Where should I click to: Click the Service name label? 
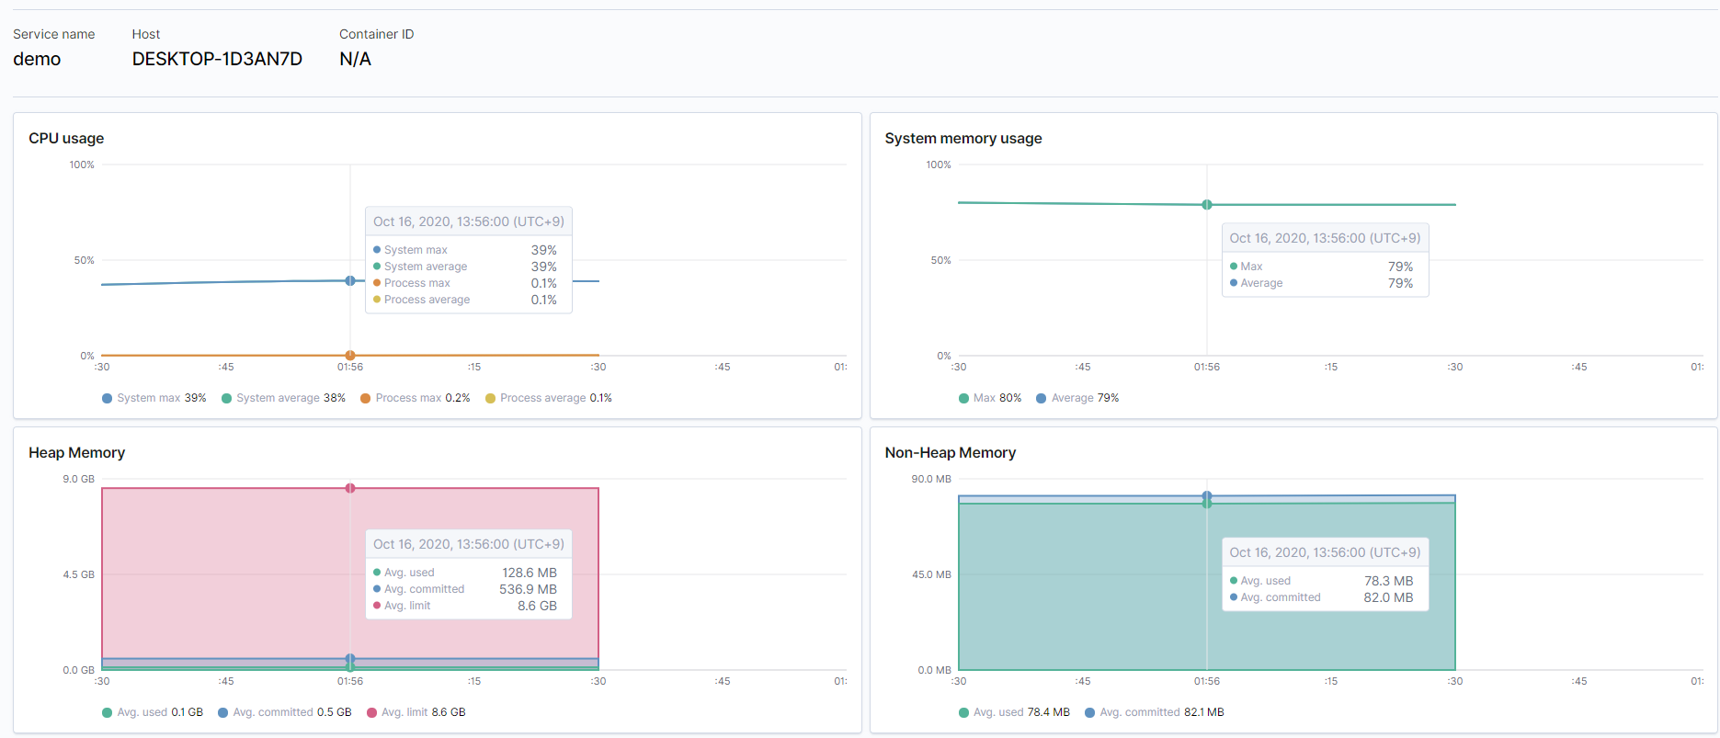53,34
